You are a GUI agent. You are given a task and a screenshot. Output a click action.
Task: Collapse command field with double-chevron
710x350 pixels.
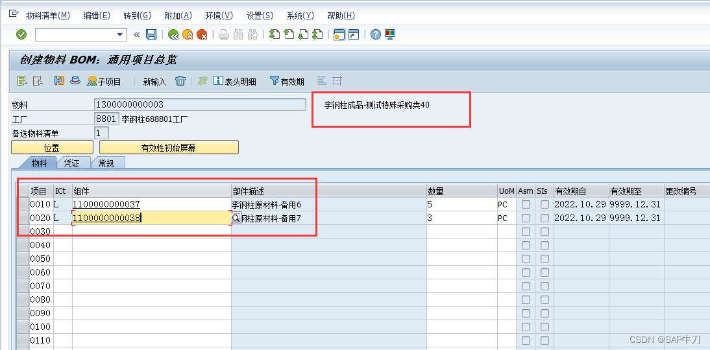coord(137,34)
